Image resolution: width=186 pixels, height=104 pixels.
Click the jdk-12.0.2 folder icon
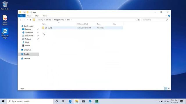pos(43,28)
